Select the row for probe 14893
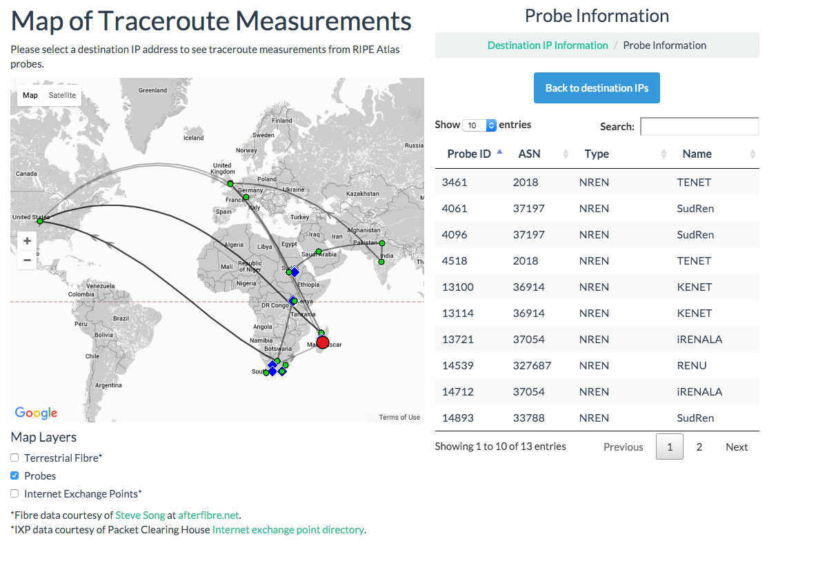Image resolution: width=827 pixels, height=574 pixels. [597, 418]
